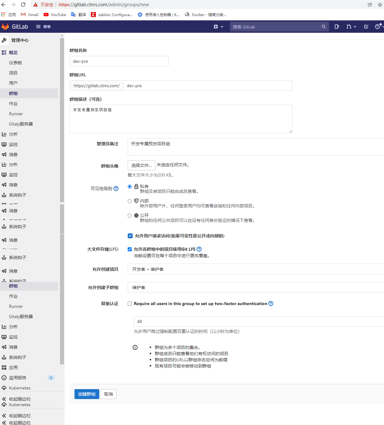Click the browser back arrow
The image size is (384, 425).
point(4,5)
